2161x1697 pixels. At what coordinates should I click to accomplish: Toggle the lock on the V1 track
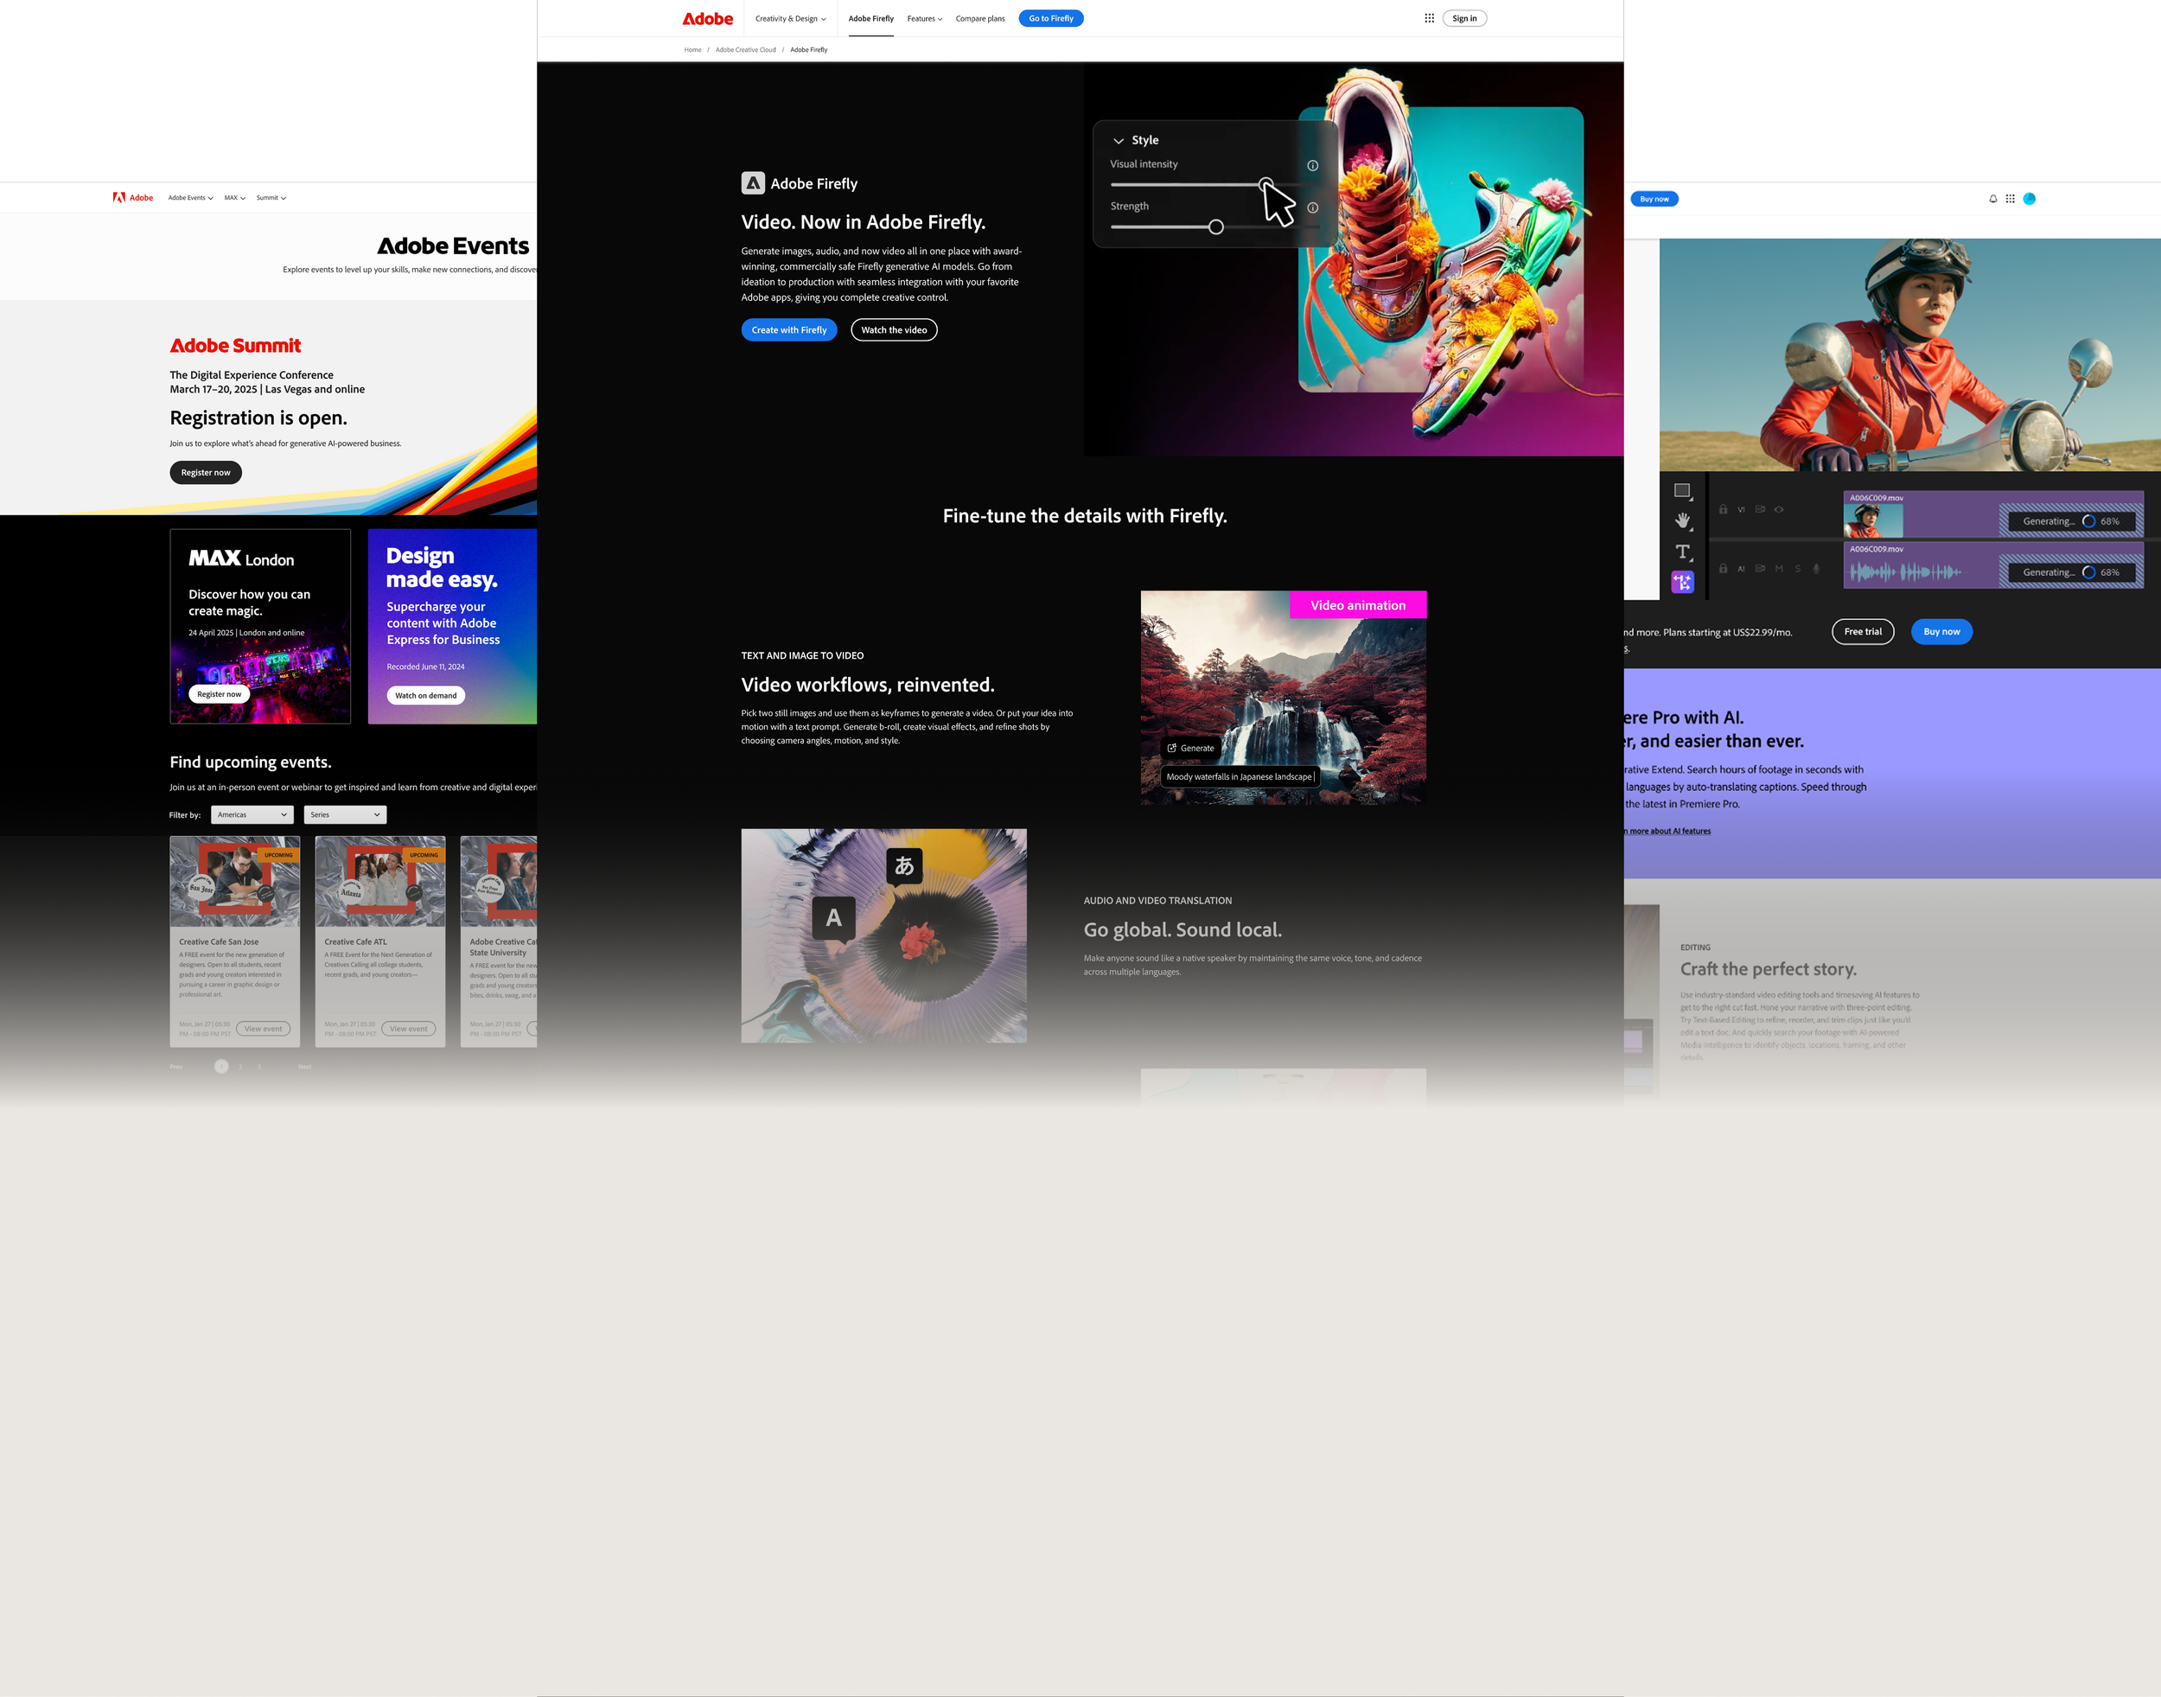pyautogui.click(x=1723, y=510)
